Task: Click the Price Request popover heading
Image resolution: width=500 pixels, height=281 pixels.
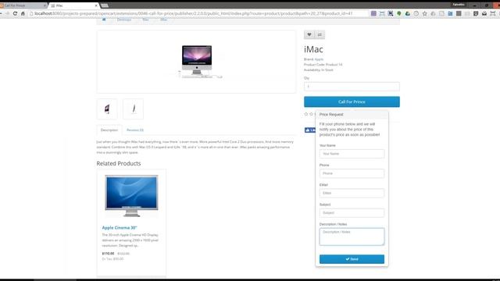Action: click(x=331, y=115)
